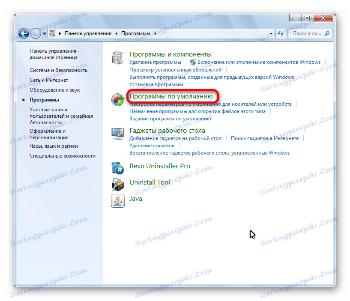Minimize the Control Panel window
Image resolution: width=350 pixels, height=301 pixels.
[296, 18]
